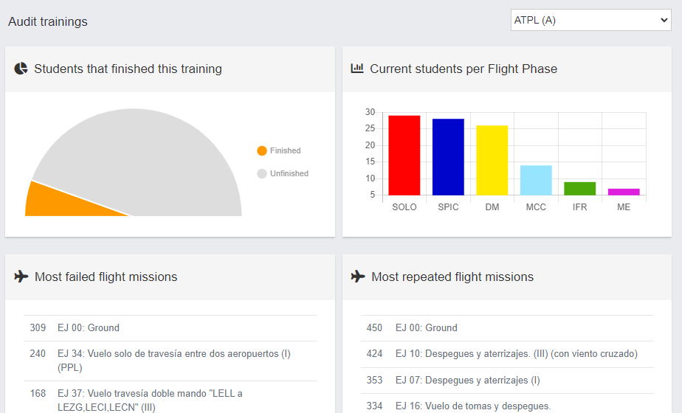Select the yellow DM bar

492,161
